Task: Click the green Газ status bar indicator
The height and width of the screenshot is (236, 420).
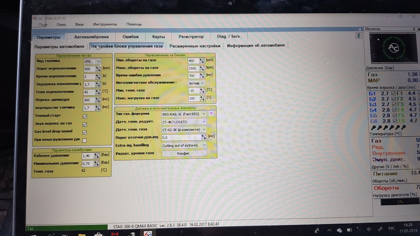Action: pyautogui.click(x=67, y=228)
